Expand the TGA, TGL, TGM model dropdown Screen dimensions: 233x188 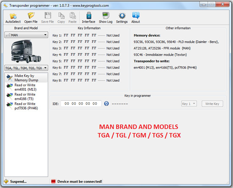(x=26, y=68)
